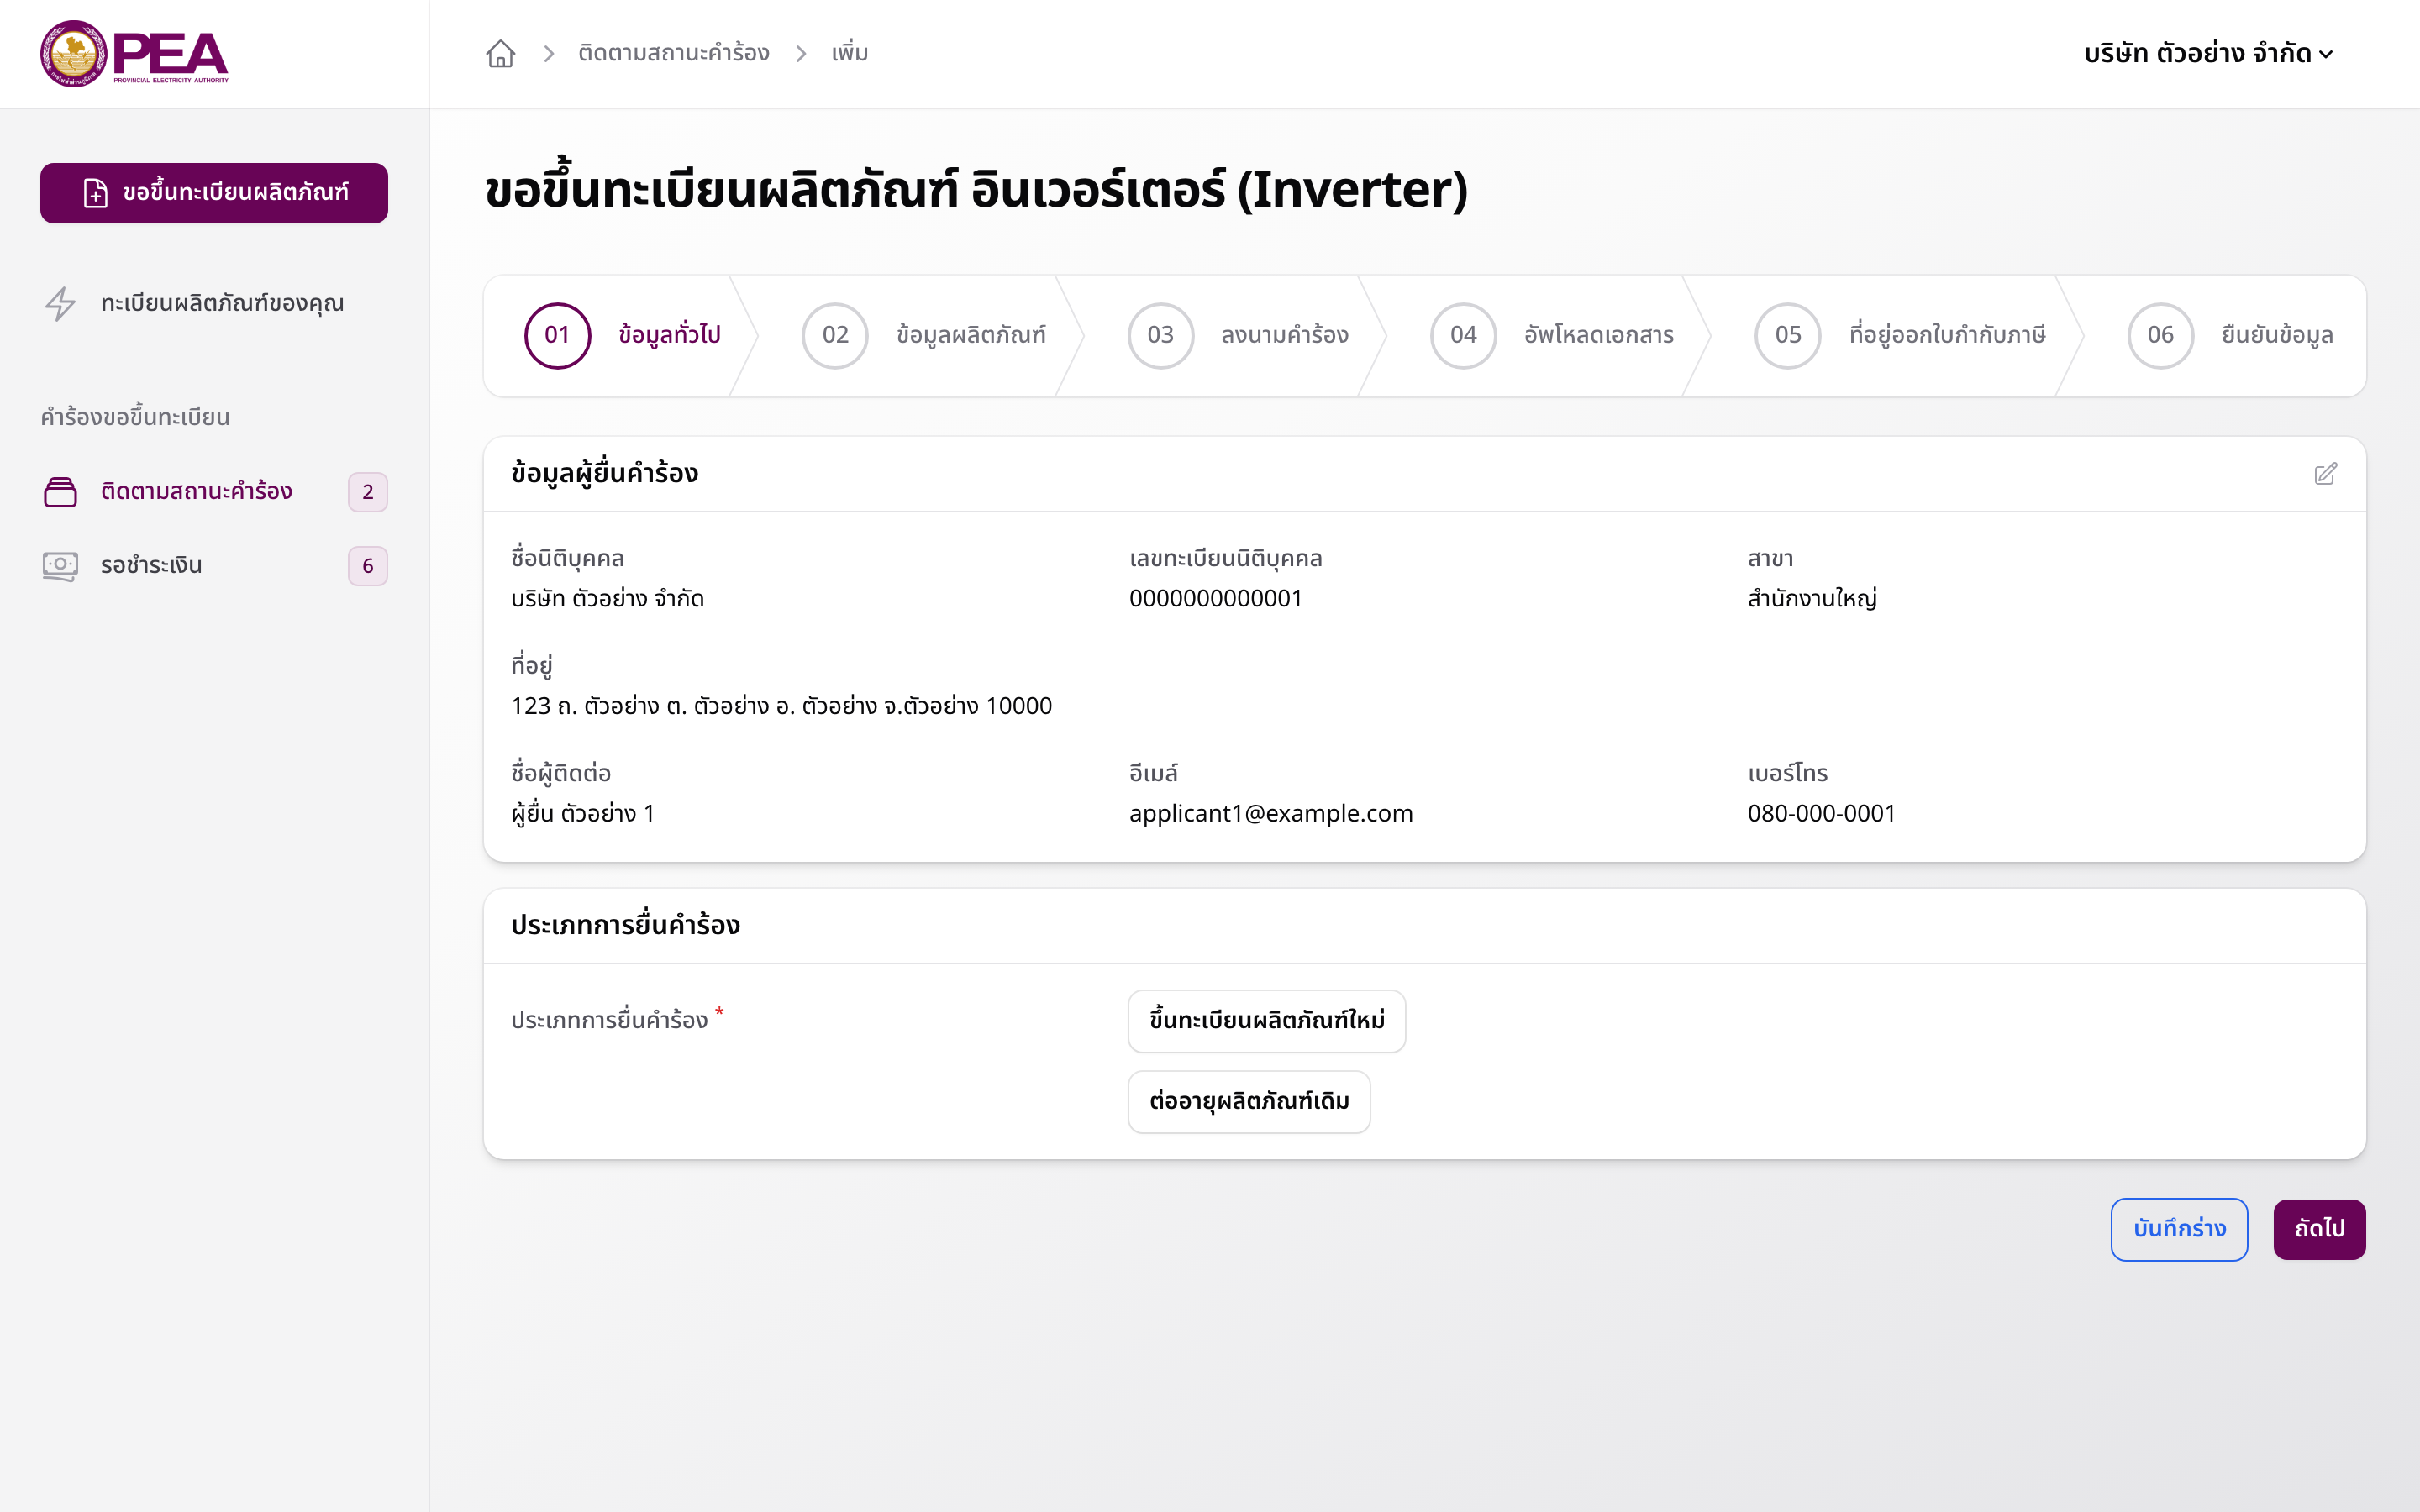
Task: Click the ติดตามสถานะคำร้อง stack icon
Action: coord(60,492)
